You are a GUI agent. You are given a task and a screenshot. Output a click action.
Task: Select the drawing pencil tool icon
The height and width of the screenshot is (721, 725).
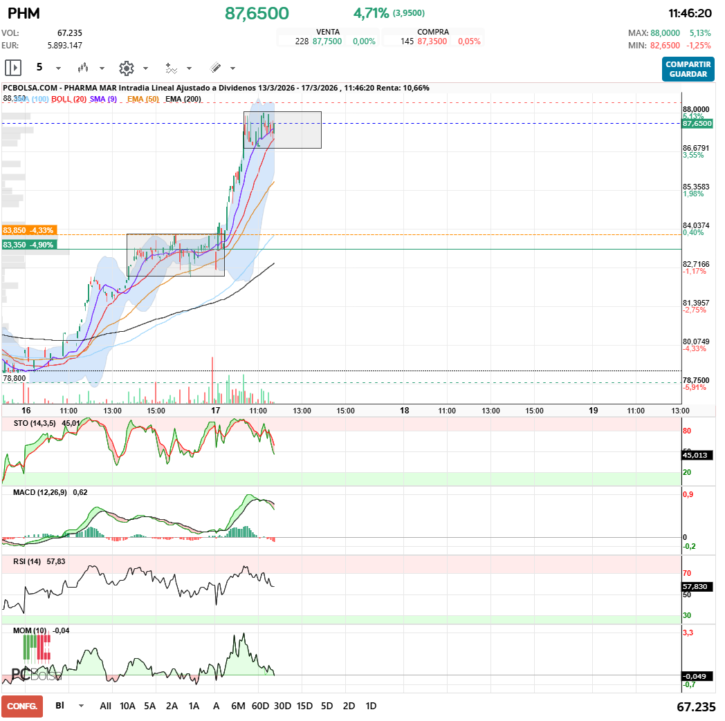tap(215, 68)
